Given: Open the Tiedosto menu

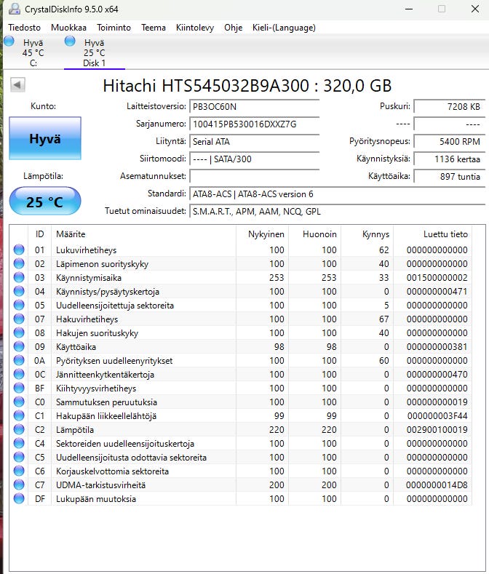Looking at the screenshot, I should 25,28.
